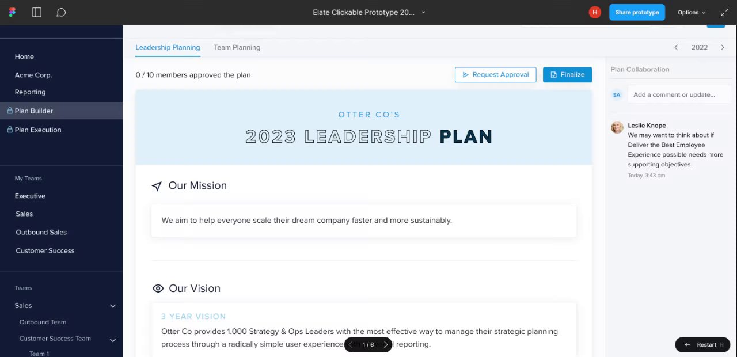
Task: Click the Add a comment input field
Action: [x=679, y=94]
